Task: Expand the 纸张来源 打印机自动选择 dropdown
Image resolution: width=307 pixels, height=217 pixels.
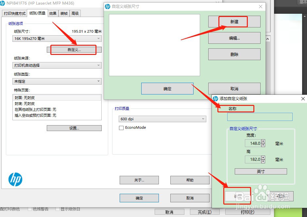Action: [x=57, y=65]
